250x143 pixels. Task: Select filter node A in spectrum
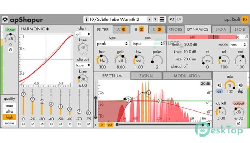click(x=128, y=101)
